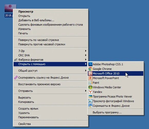Click the Paint palette icon
Viewport: 149px width, 129px height.
click(90, 83)
